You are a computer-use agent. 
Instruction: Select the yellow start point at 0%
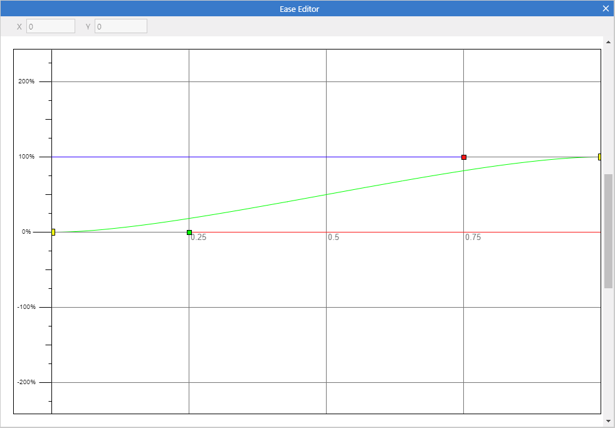53,232
